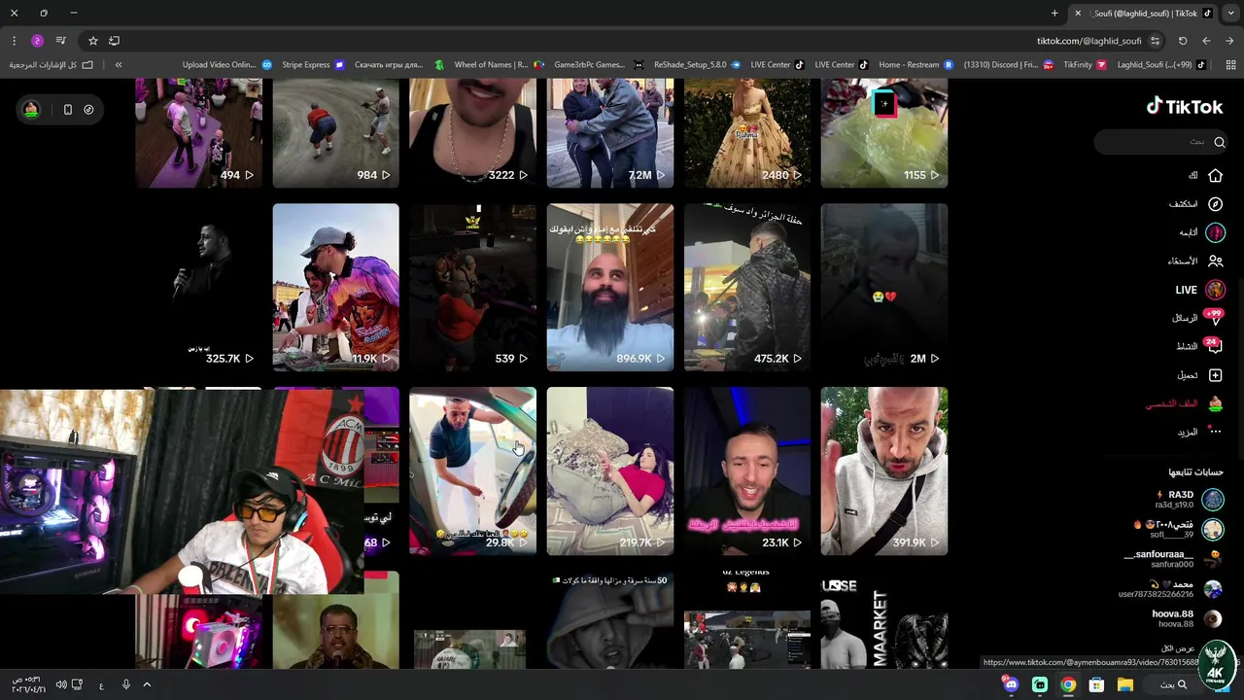Close the TikTok browser tab

click(1078, 13)
